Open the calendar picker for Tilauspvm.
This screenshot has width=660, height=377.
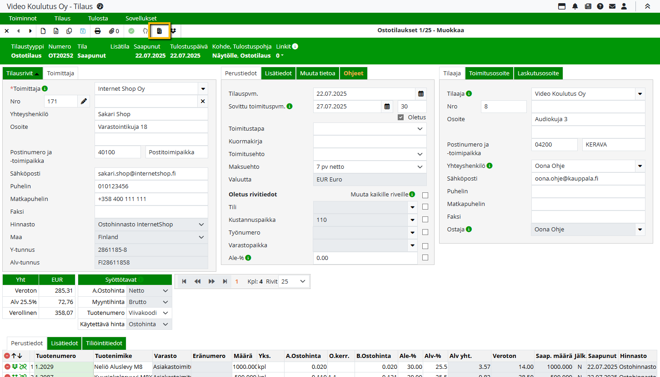click(x=421, y=94)
